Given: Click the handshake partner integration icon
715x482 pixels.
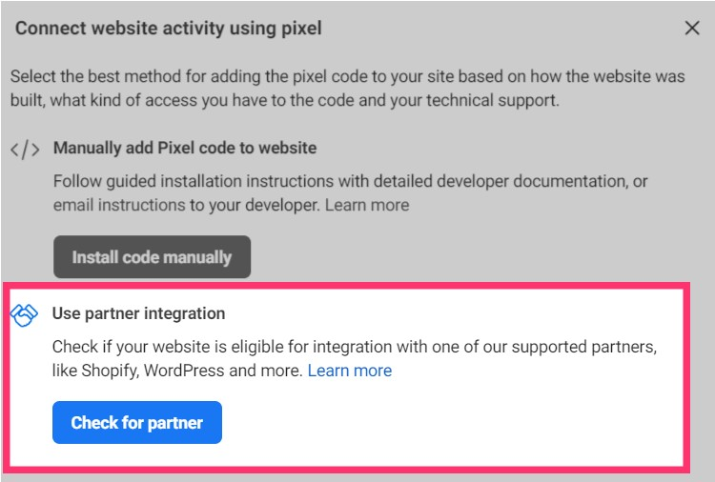Looking at the screenshot, I should click(x=24, y=315).
